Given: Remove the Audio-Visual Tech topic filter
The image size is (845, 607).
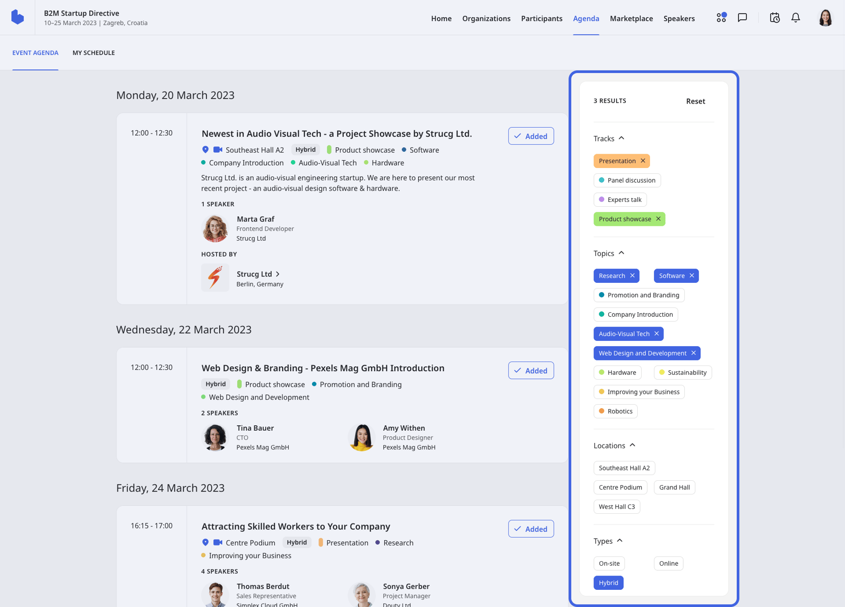Looking at the screenshot, I should point(656,334).
